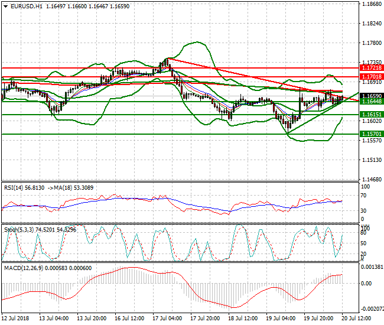Click the MACD zero level 0.00 label

pos(366,284)
